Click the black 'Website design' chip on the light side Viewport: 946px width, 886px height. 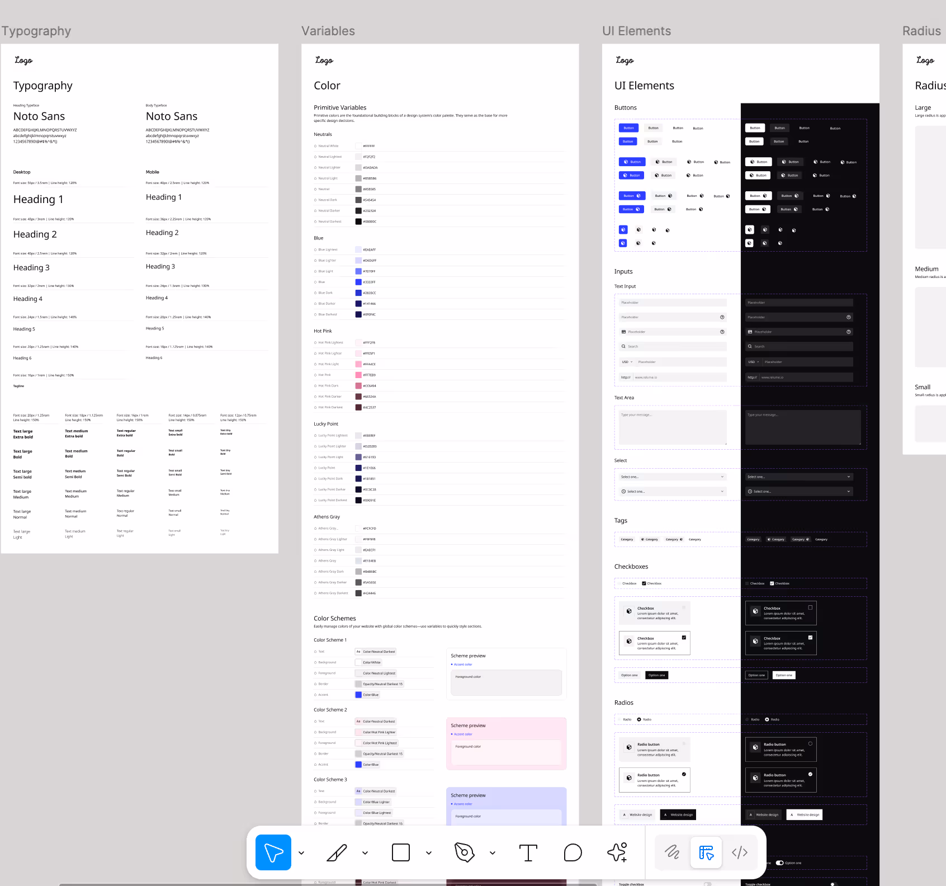678,815
